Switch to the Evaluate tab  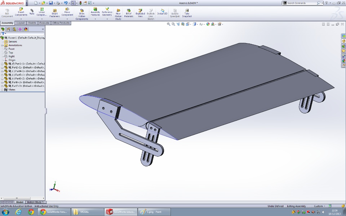[x=44, y=23]
